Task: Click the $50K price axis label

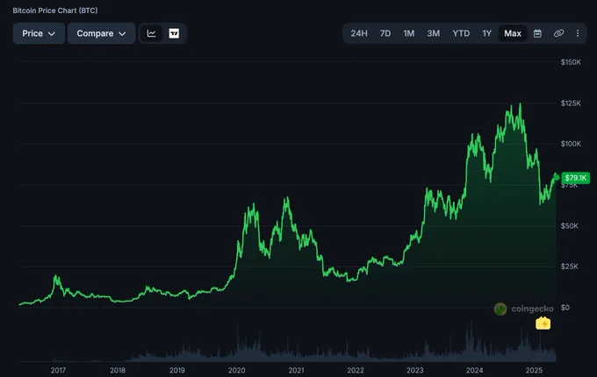Action: pyautogui.click(x=570, y=225)
